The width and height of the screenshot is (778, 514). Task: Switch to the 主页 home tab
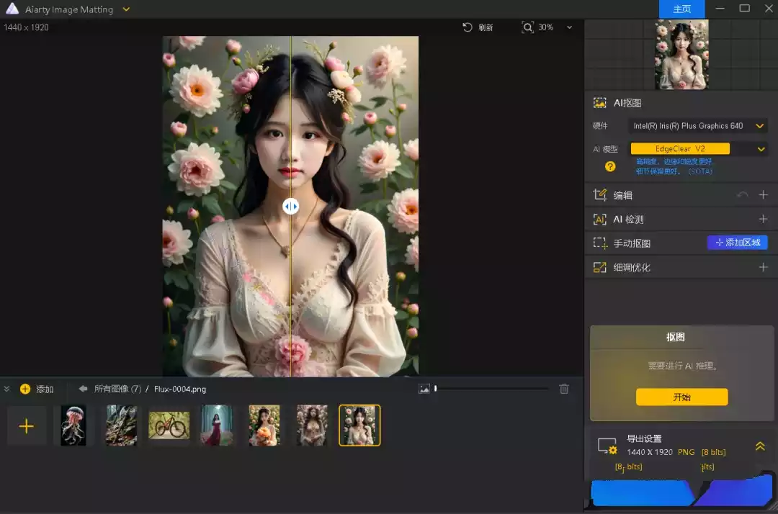point(681,9)
